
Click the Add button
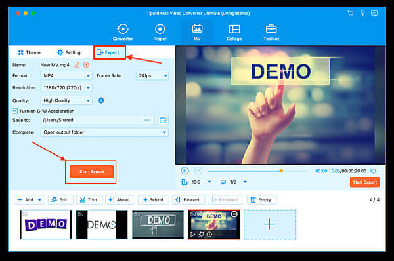pos(25,200)
